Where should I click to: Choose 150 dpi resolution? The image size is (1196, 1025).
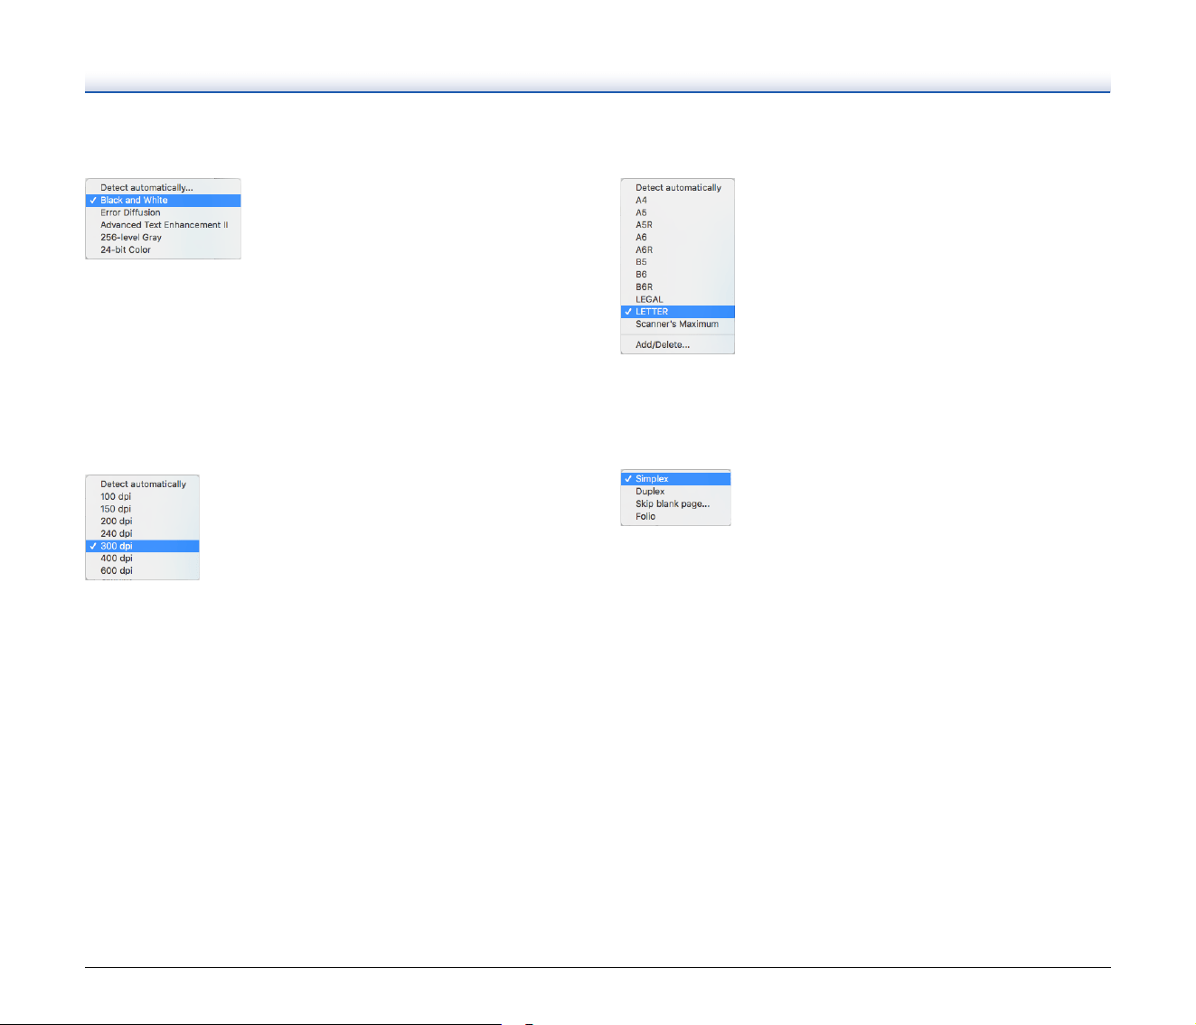(x=142, y=509)
